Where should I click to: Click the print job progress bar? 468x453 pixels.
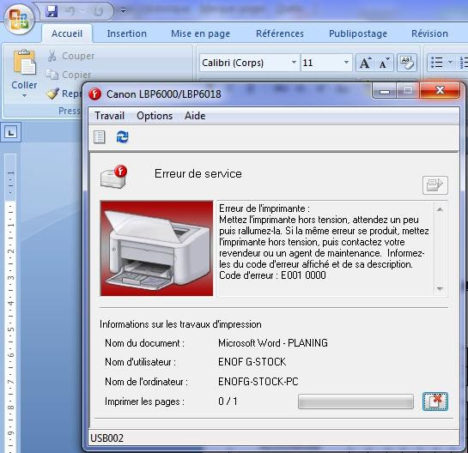(x=356, y=402)
